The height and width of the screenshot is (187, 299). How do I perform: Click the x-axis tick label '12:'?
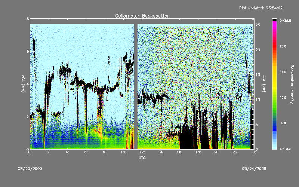142,152
